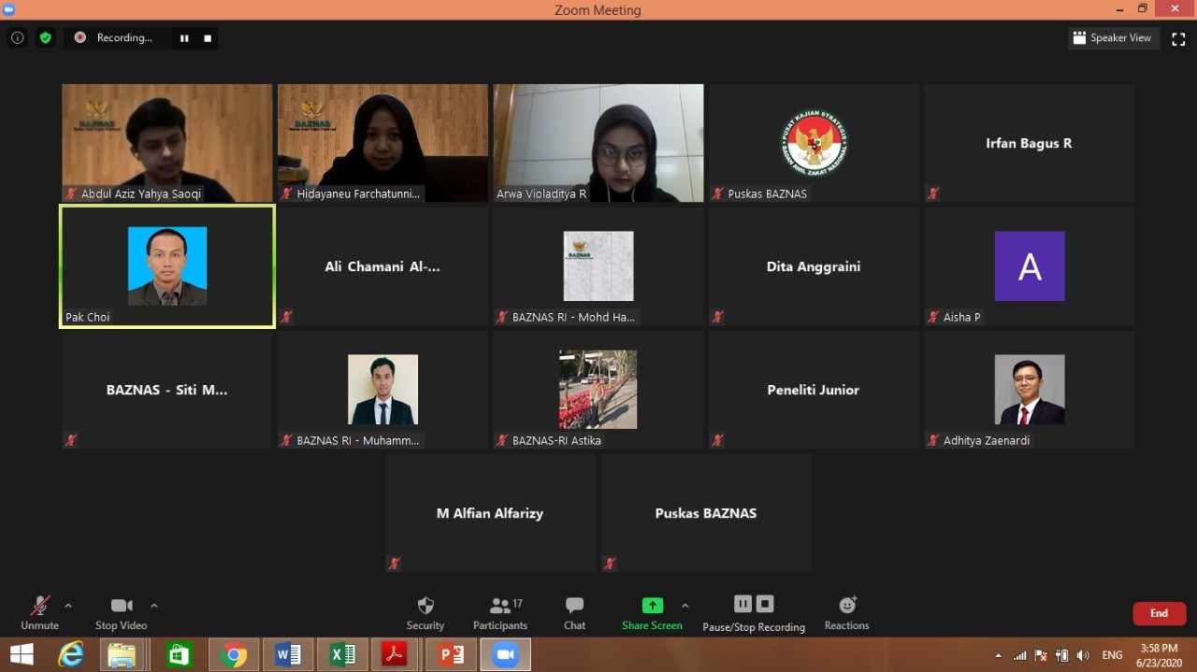Open the Security options

[x=425, y=613]
